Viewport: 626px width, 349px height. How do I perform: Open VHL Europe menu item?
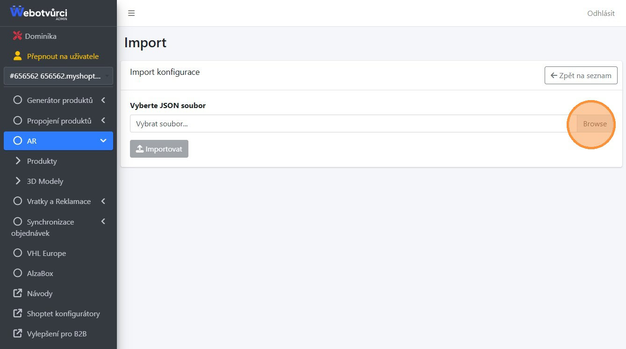coord(58,253)
